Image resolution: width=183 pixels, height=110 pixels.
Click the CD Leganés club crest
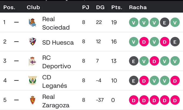[33, 80]
